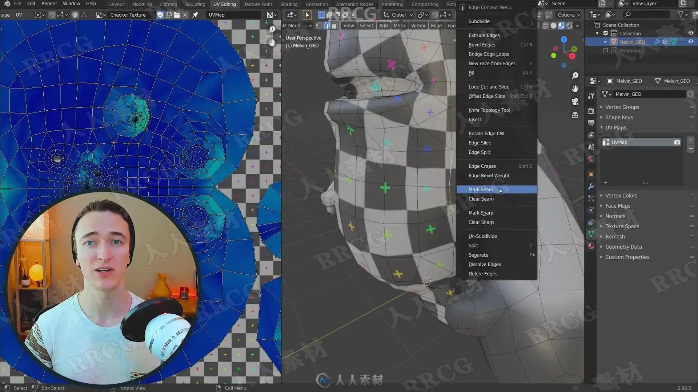Screen dimensions: 698x392
Task: Open the Object Constraints properties tab
Action: coord(591,222)
